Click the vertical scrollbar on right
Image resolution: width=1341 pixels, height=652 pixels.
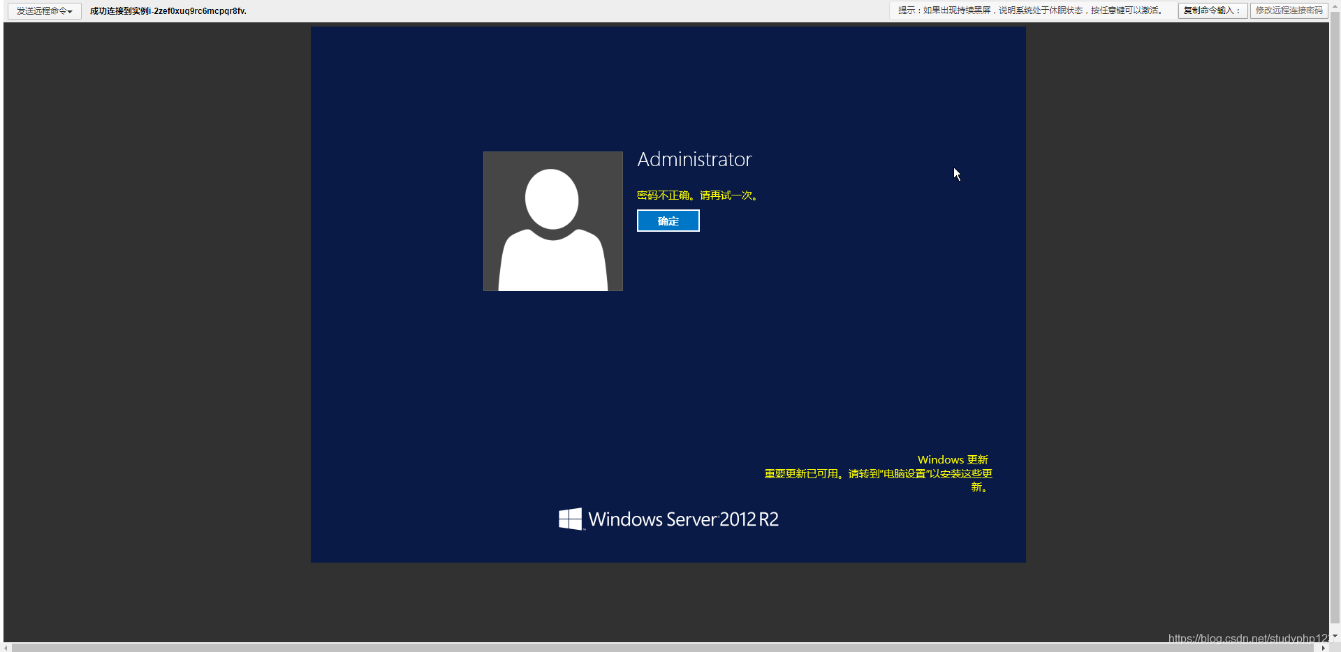1335,316
